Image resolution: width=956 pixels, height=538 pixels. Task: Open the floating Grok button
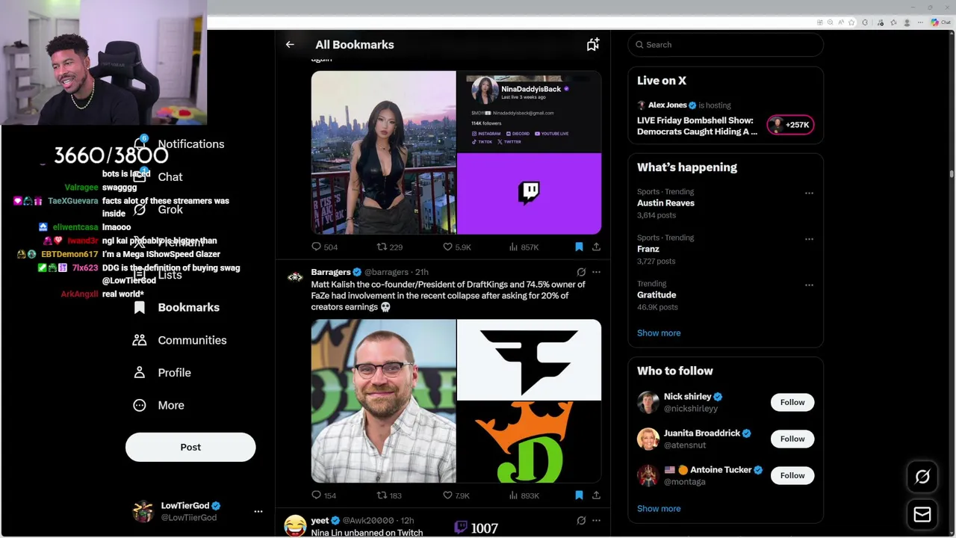[x=922, y=477]
